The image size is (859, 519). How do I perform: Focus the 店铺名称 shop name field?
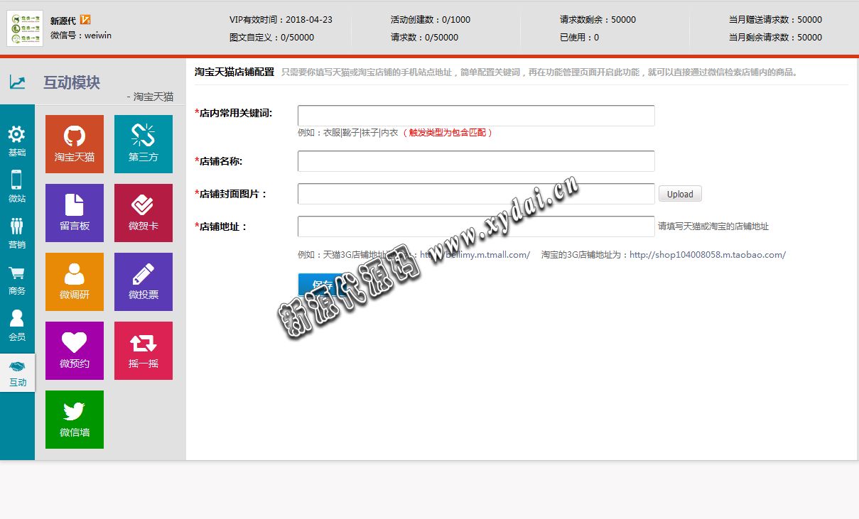476,161
